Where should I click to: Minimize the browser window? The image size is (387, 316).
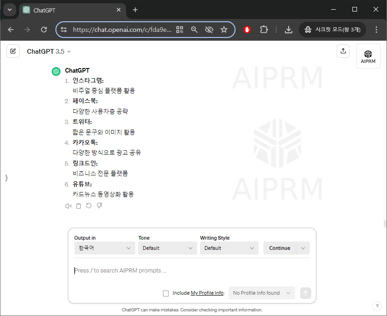[x=333, y=9]
